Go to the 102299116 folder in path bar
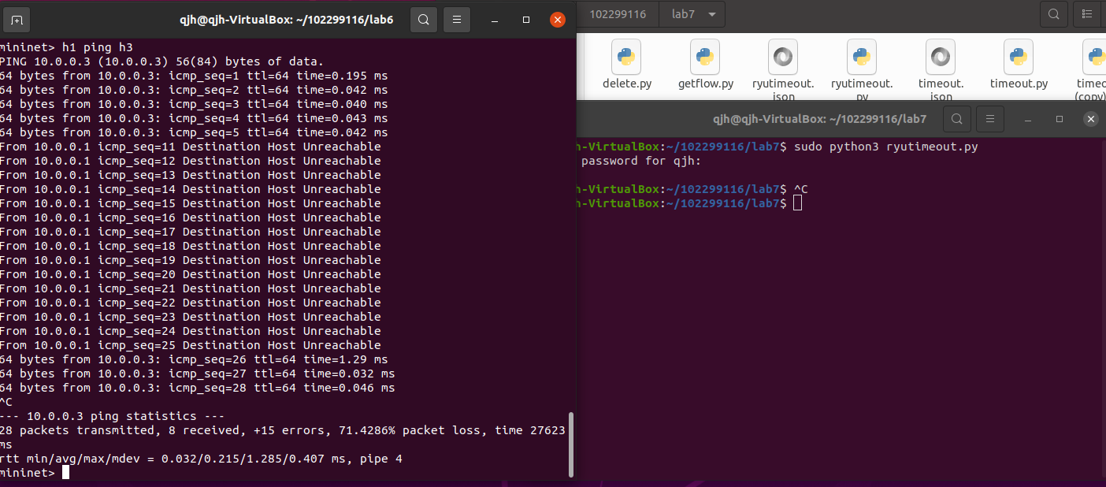Viewport: 1106px width, 487px height. coord(618,14)
